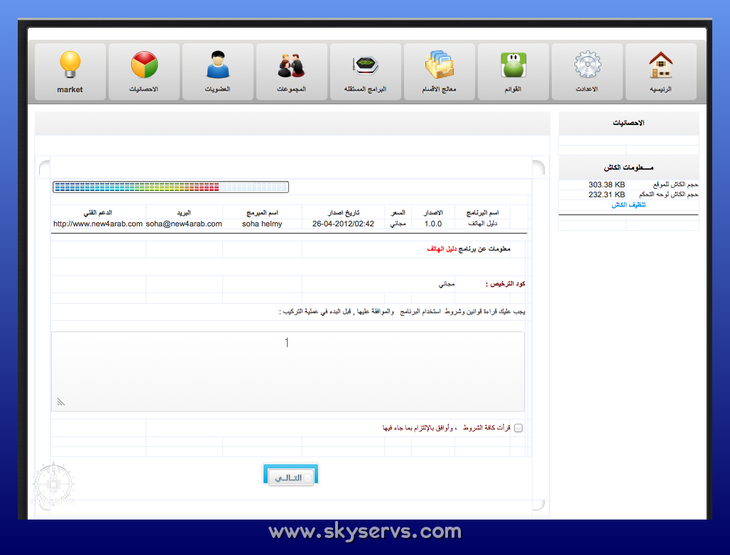Click تنظيف الكاش clear cache link
The image size is (730, 555).
pos(628,204)
